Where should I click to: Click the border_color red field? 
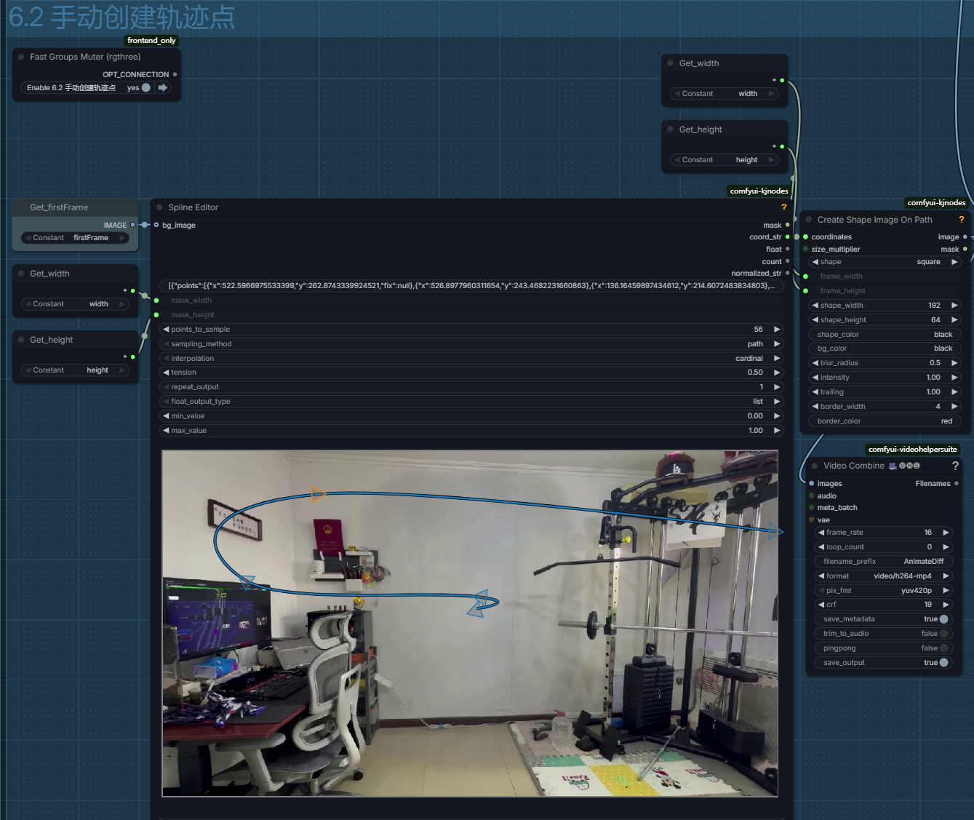click(883, 421)
